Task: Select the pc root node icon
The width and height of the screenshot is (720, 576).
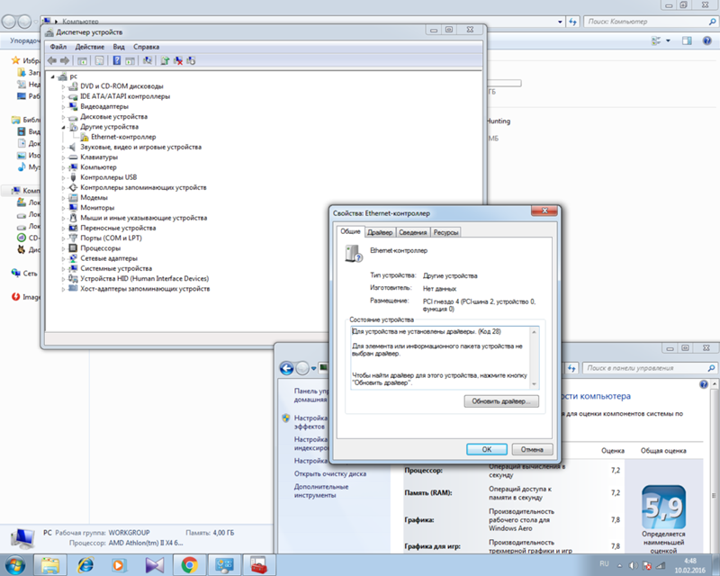Action: 62,76
